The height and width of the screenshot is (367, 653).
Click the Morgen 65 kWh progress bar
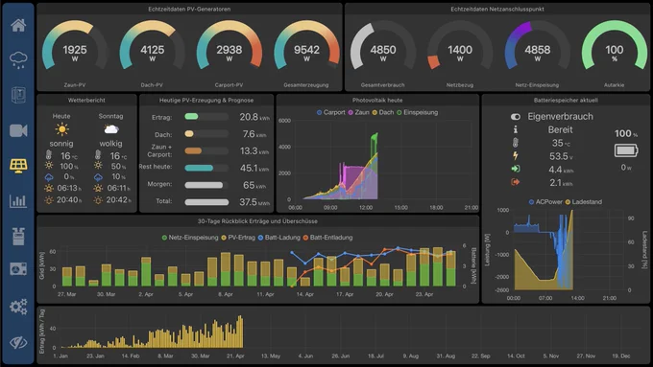click(206, 185)
